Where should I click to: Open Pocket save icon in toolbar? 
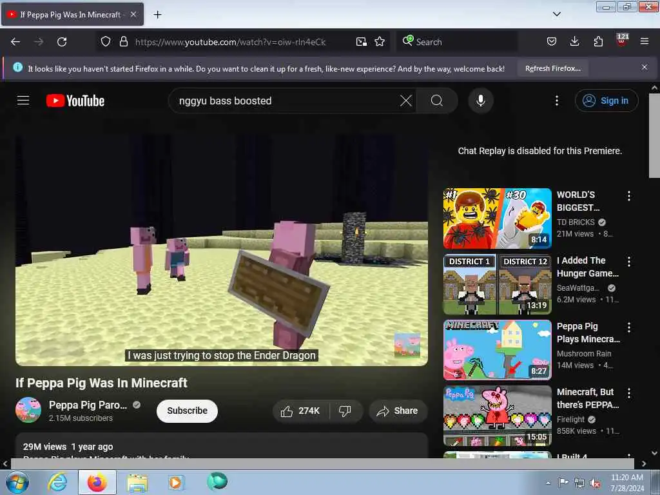tap(552, 42)
